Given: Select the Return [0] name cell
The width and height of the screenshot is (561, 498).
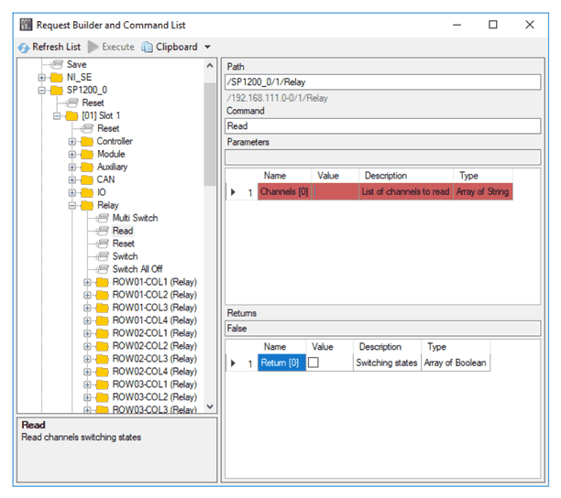Looking at the screenshot, I should point(281,363).
